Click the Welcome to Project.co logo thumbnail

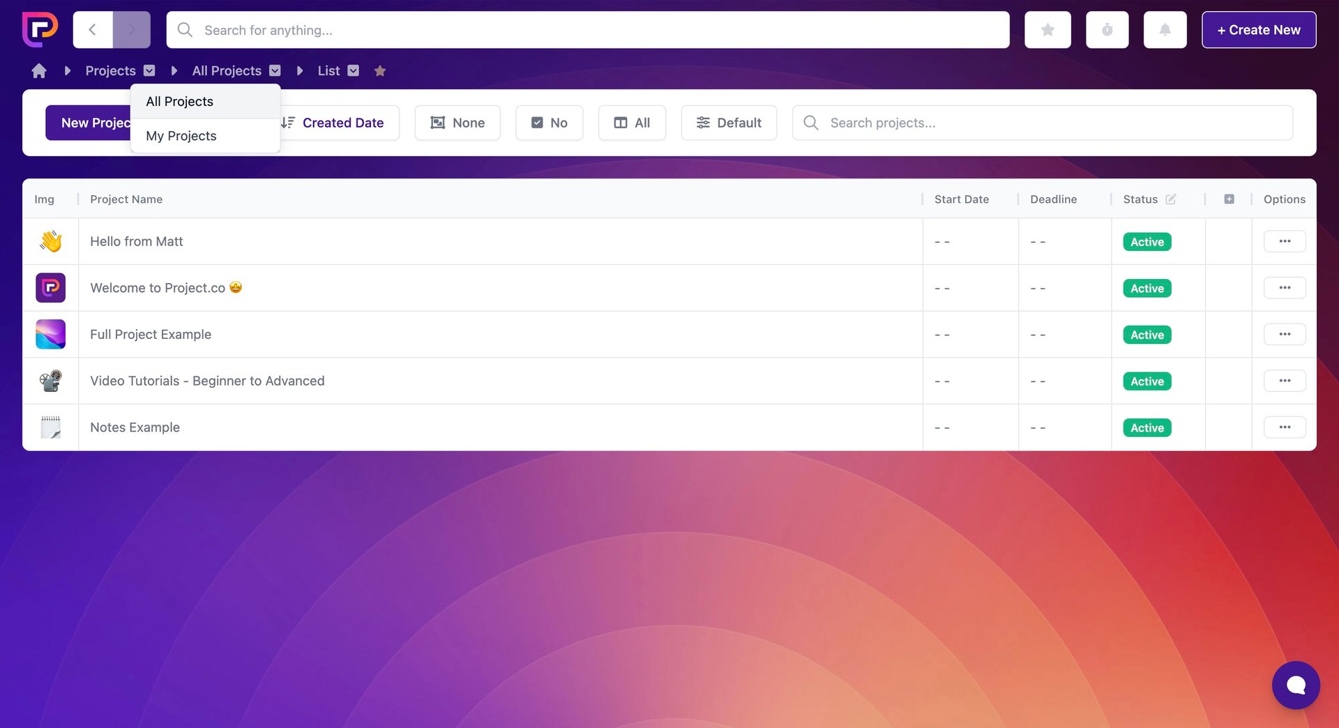click(x=51, y=288)
